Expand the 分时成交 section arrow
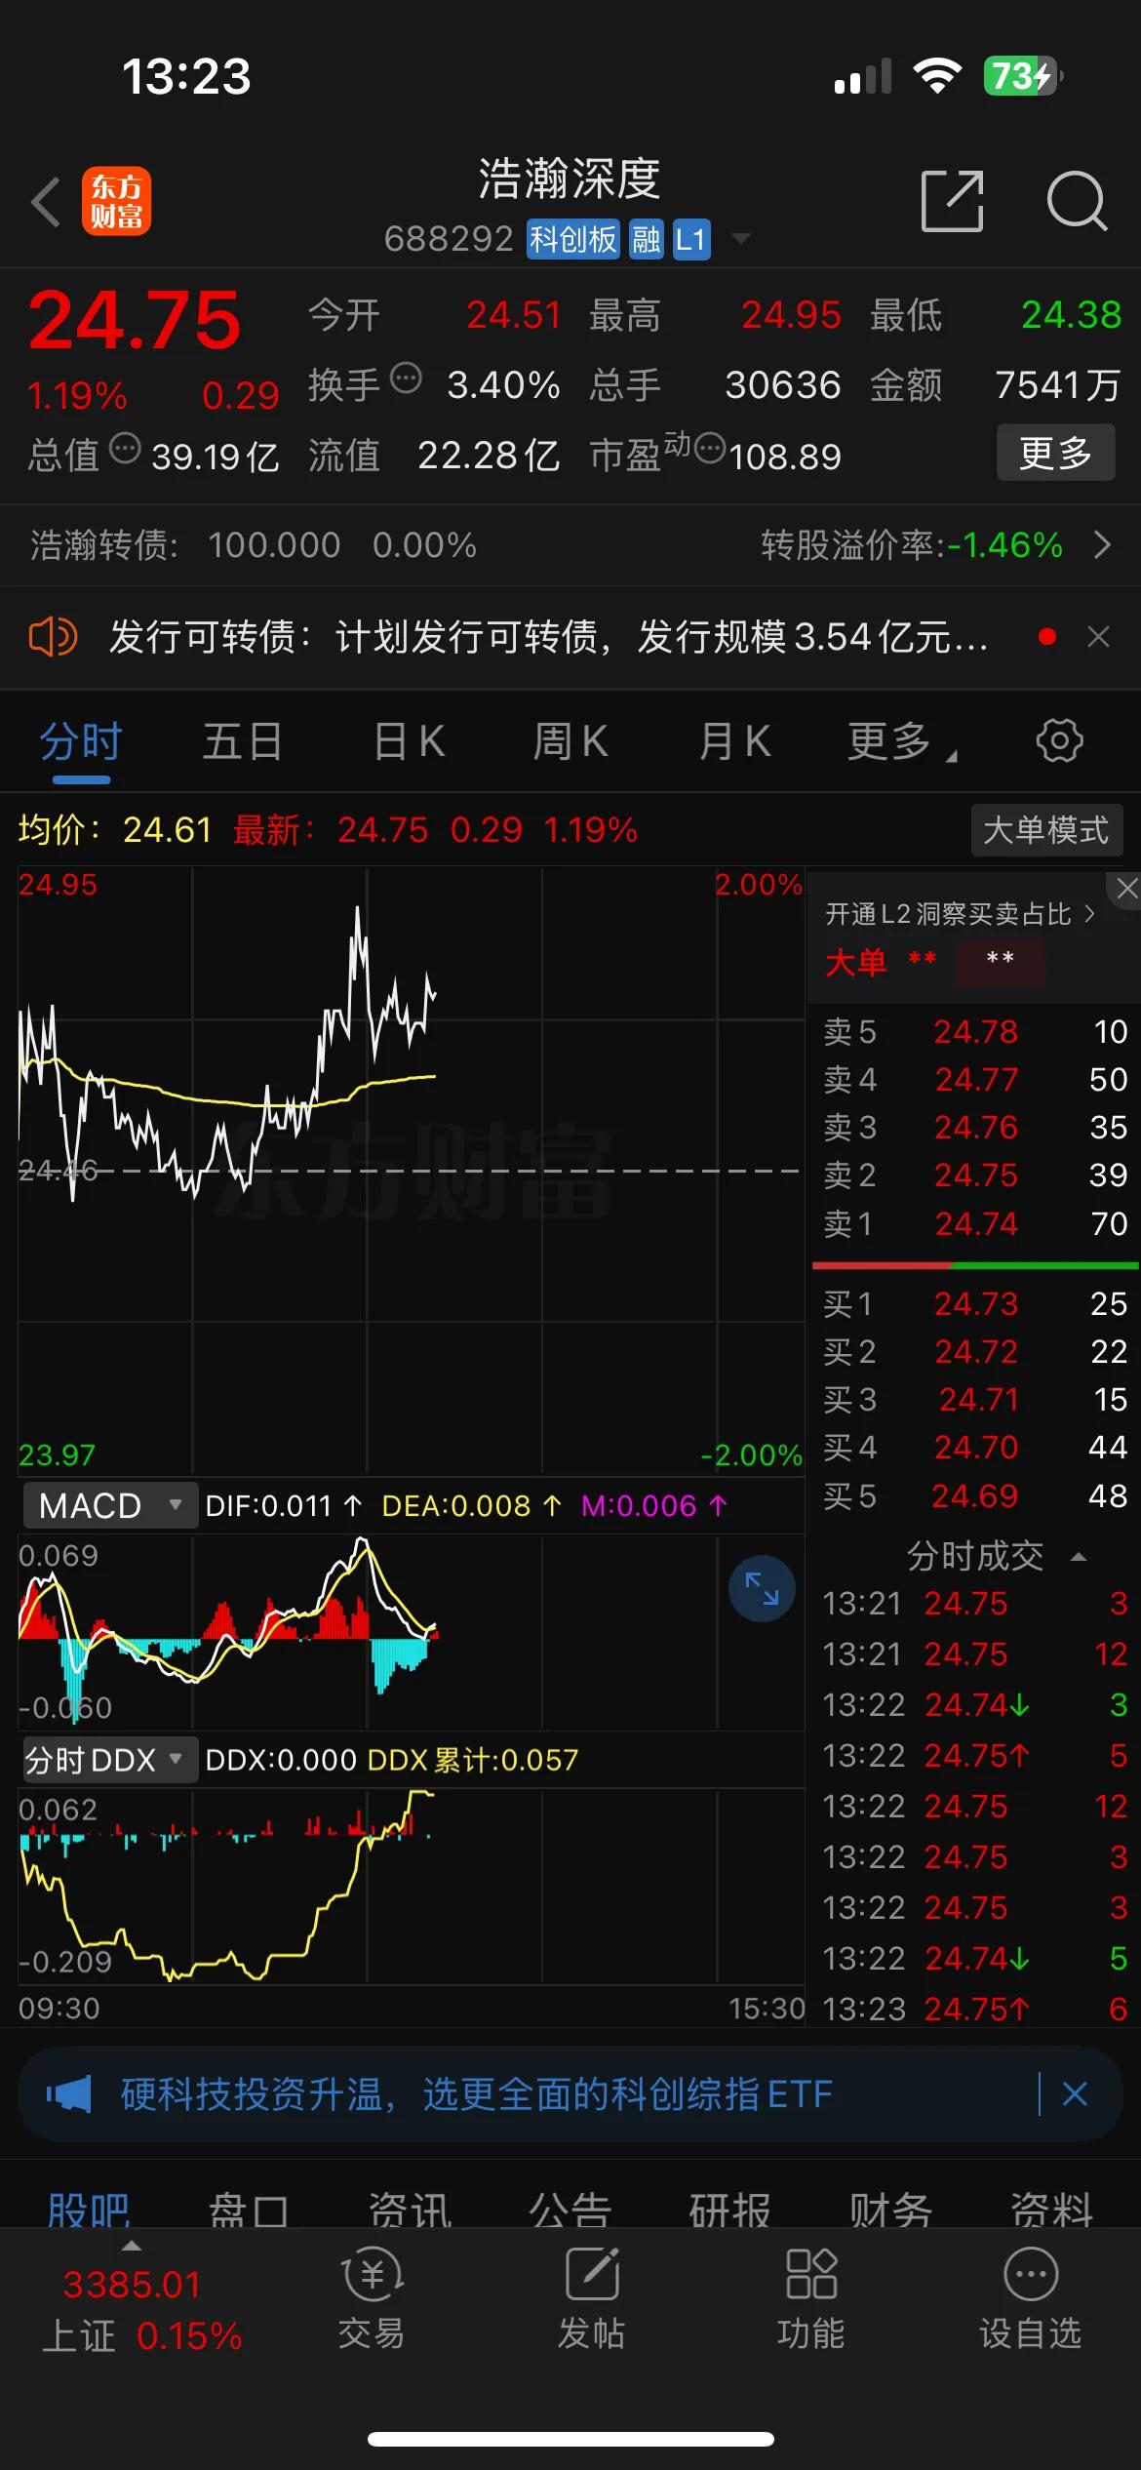Viewport: 1141px width, 2470px height. [1079, 1557]
